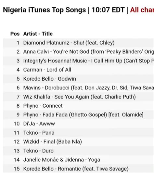The height and width of the screenshot is (173, 154).
Task: Click the Artist - Title column header
Action: 38,34
